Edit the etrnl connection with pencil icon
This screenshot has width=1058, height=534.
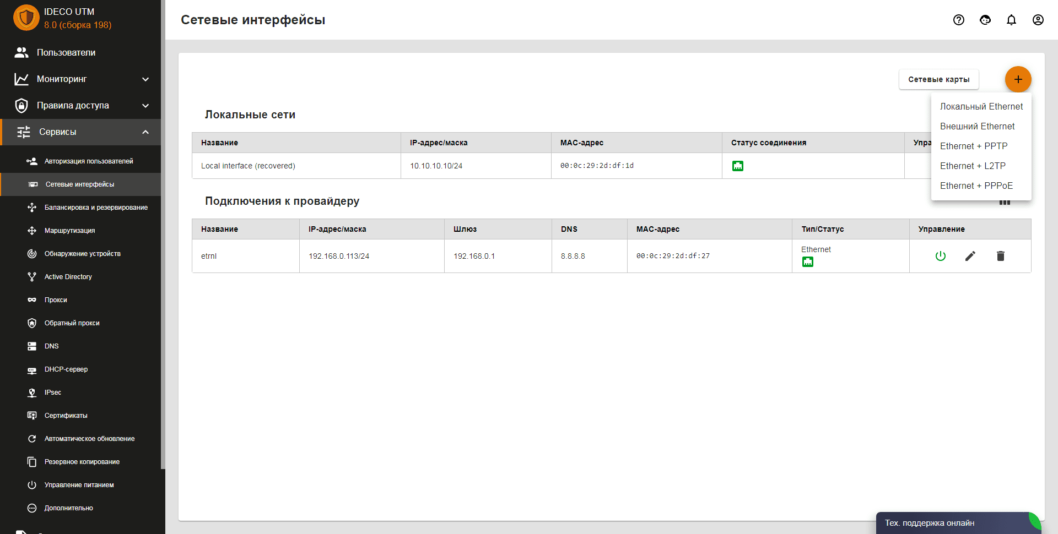(970, 256)
